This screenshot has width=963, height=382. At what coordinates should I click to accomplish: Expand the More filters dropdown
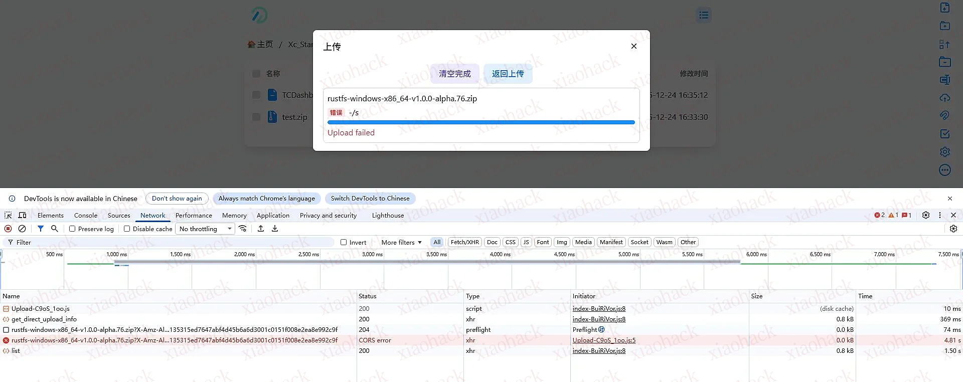pos(401,242)
